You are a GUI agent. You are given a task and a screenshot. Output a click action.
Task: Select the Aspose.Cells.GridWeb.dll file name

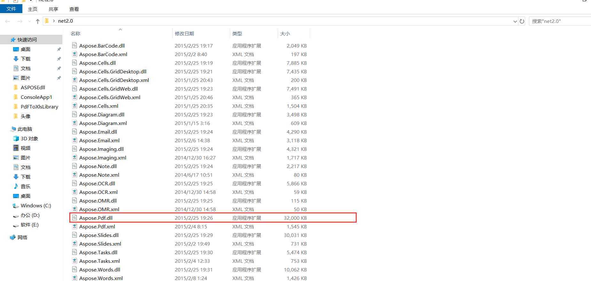pos(109,89)
